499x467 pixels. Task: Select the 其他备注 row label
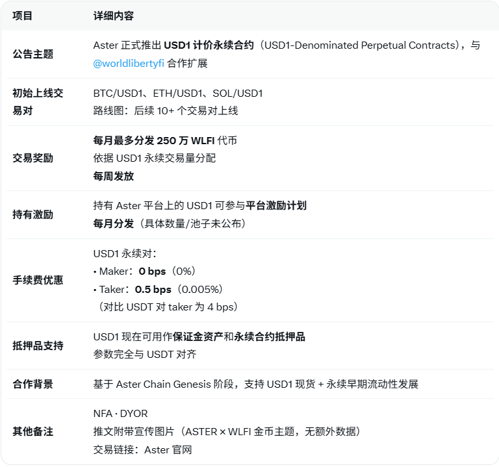(32, 431)
